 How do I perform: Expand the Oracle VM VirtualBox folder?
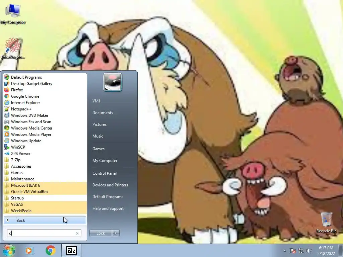45,191
